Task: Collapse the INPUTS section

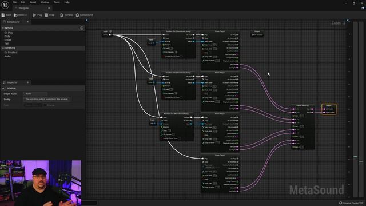Action: (3, 28)
